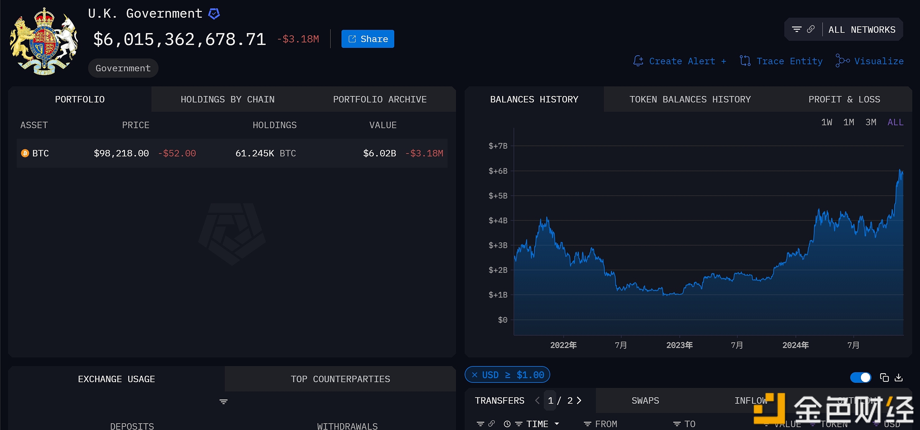Click the Trace Entity icon
The image size is (920, 430).
coord(745,61)
